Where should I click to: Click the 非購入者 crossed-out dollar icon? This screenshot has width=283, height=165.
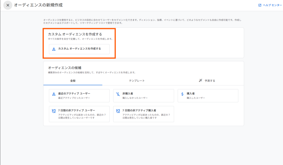click(118, 94)
